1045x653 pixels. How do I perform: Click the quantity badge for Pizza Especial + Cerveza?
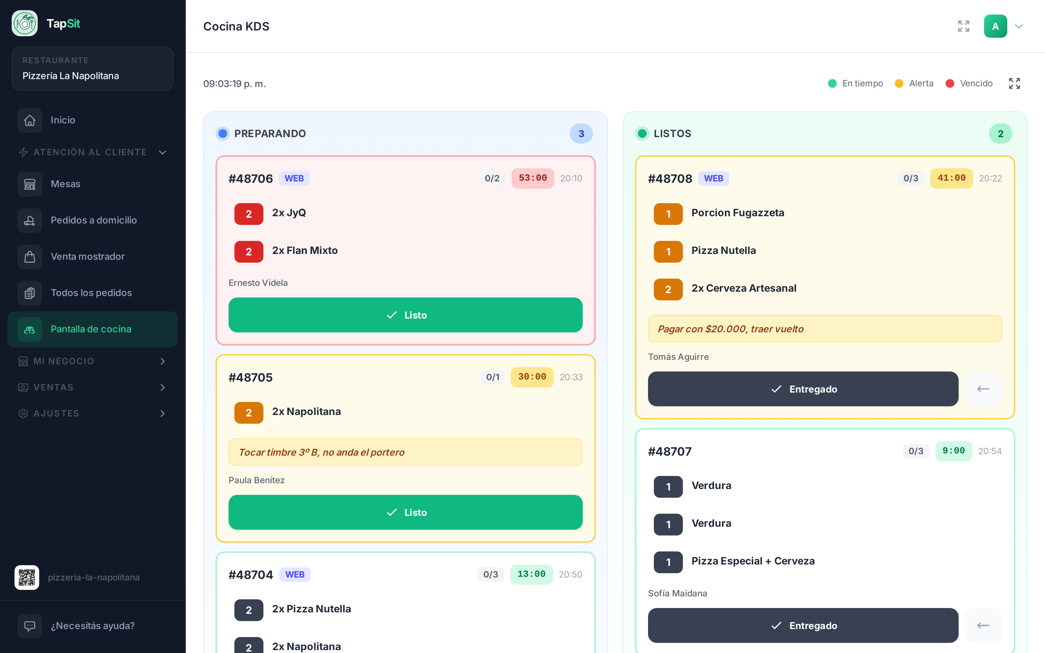pos(668,562)
